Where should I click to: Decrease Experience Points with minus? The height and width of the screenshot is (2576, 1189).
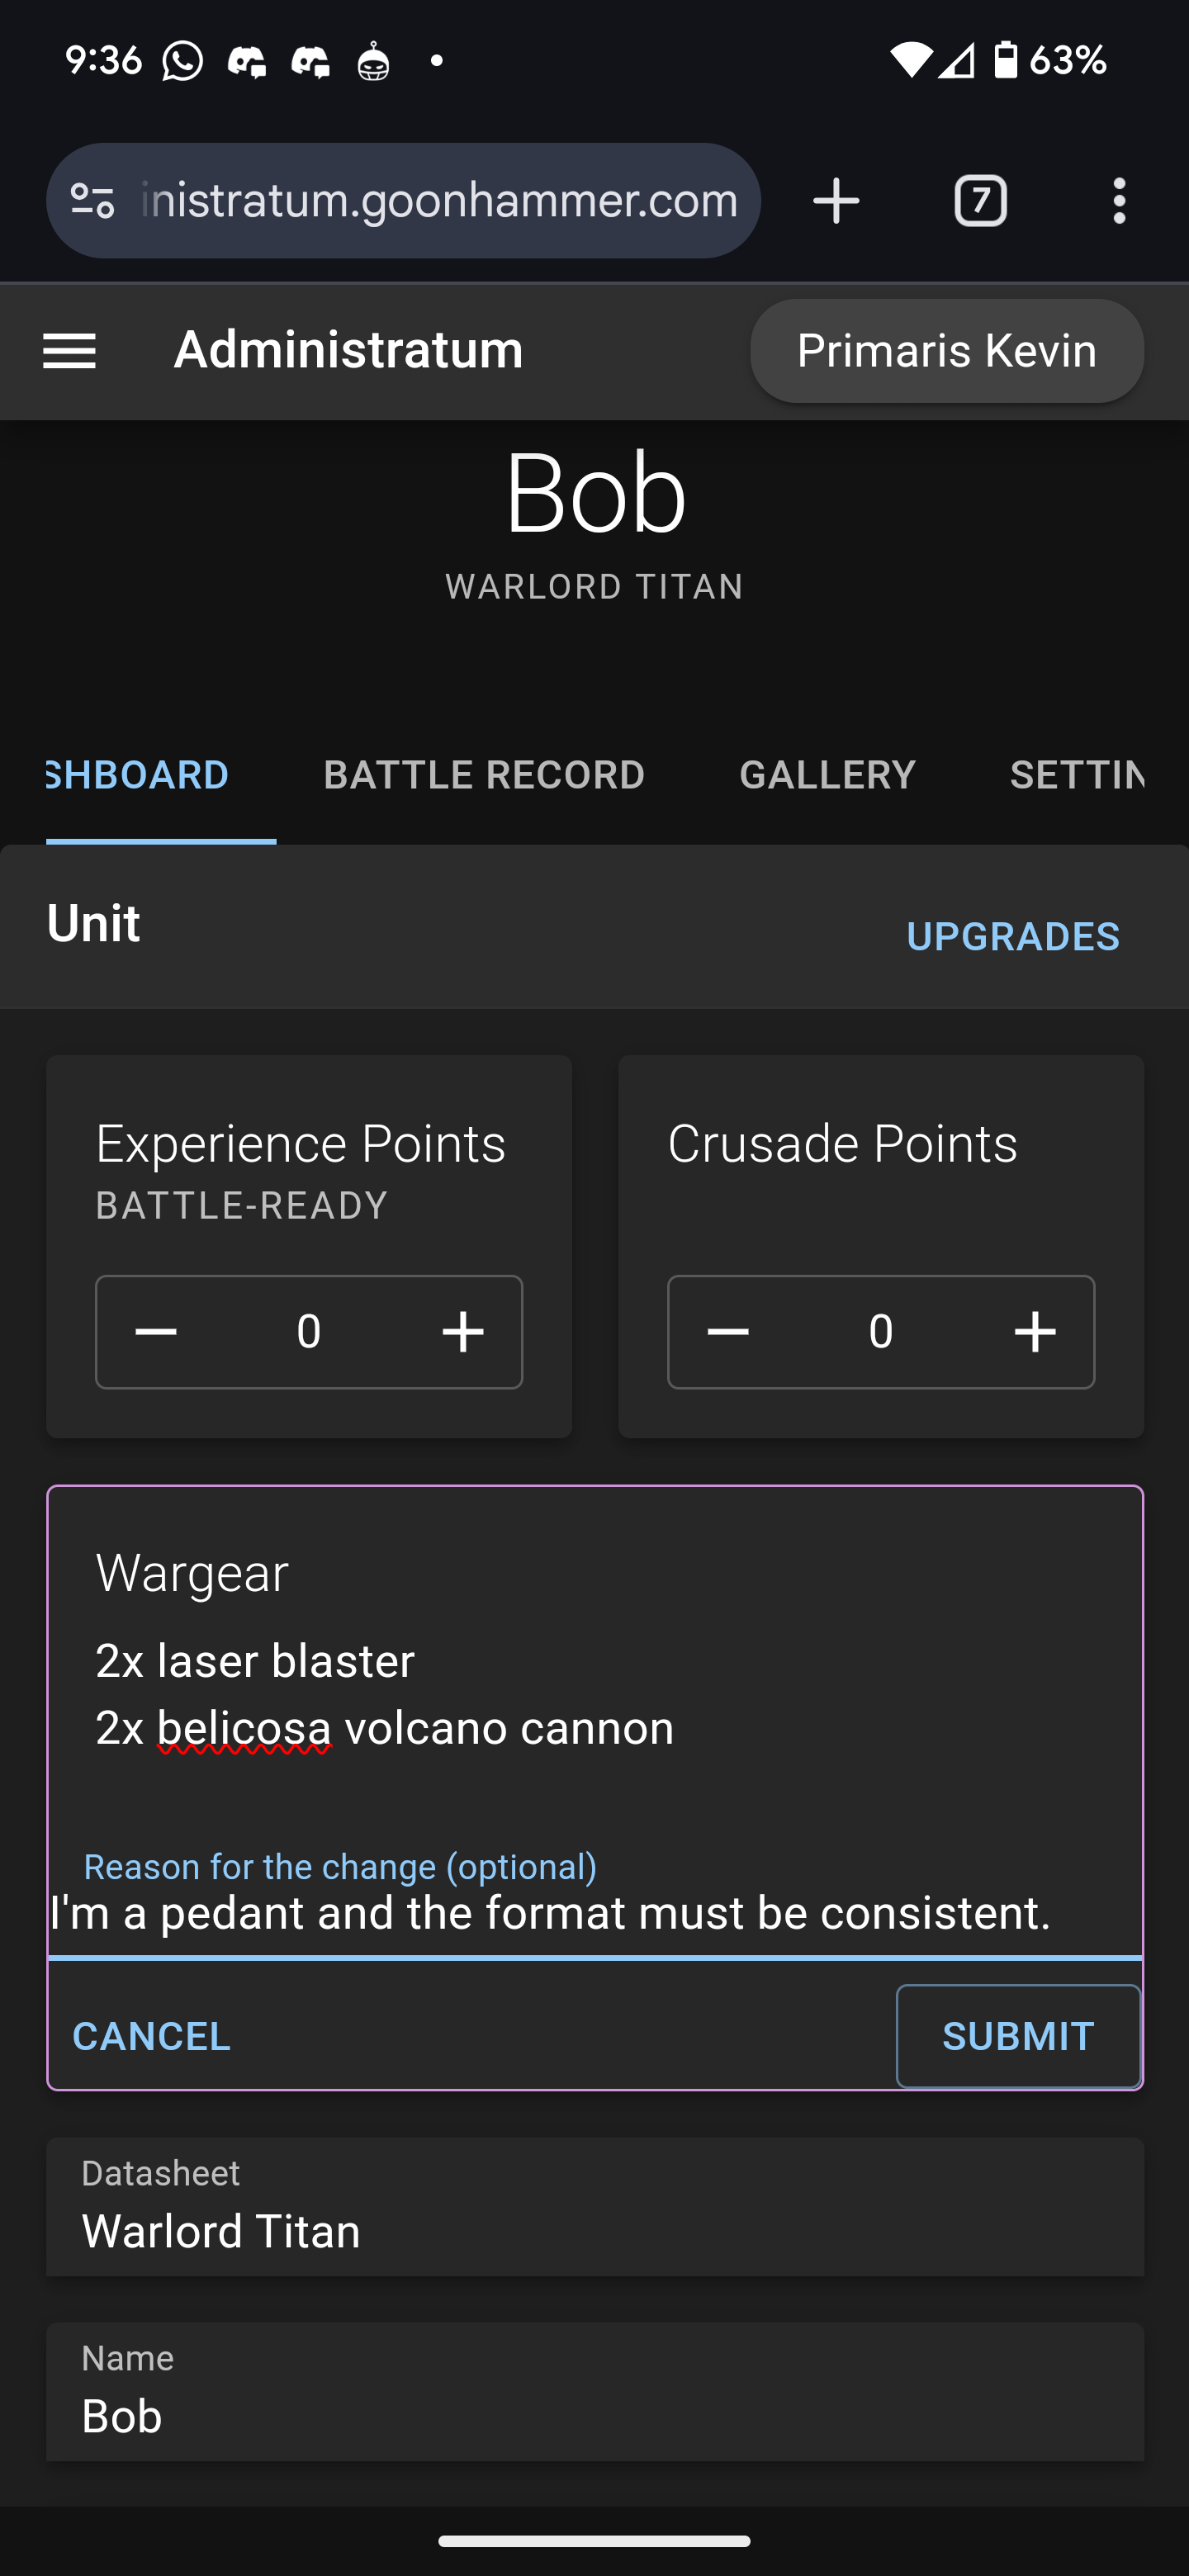tap(156, 1332)
